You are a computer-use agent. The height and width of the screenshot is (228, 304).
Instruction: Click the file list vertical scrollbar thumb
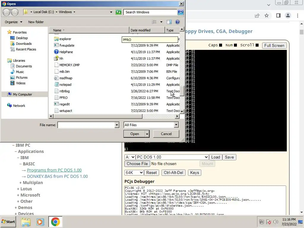[x=182, y=91]
